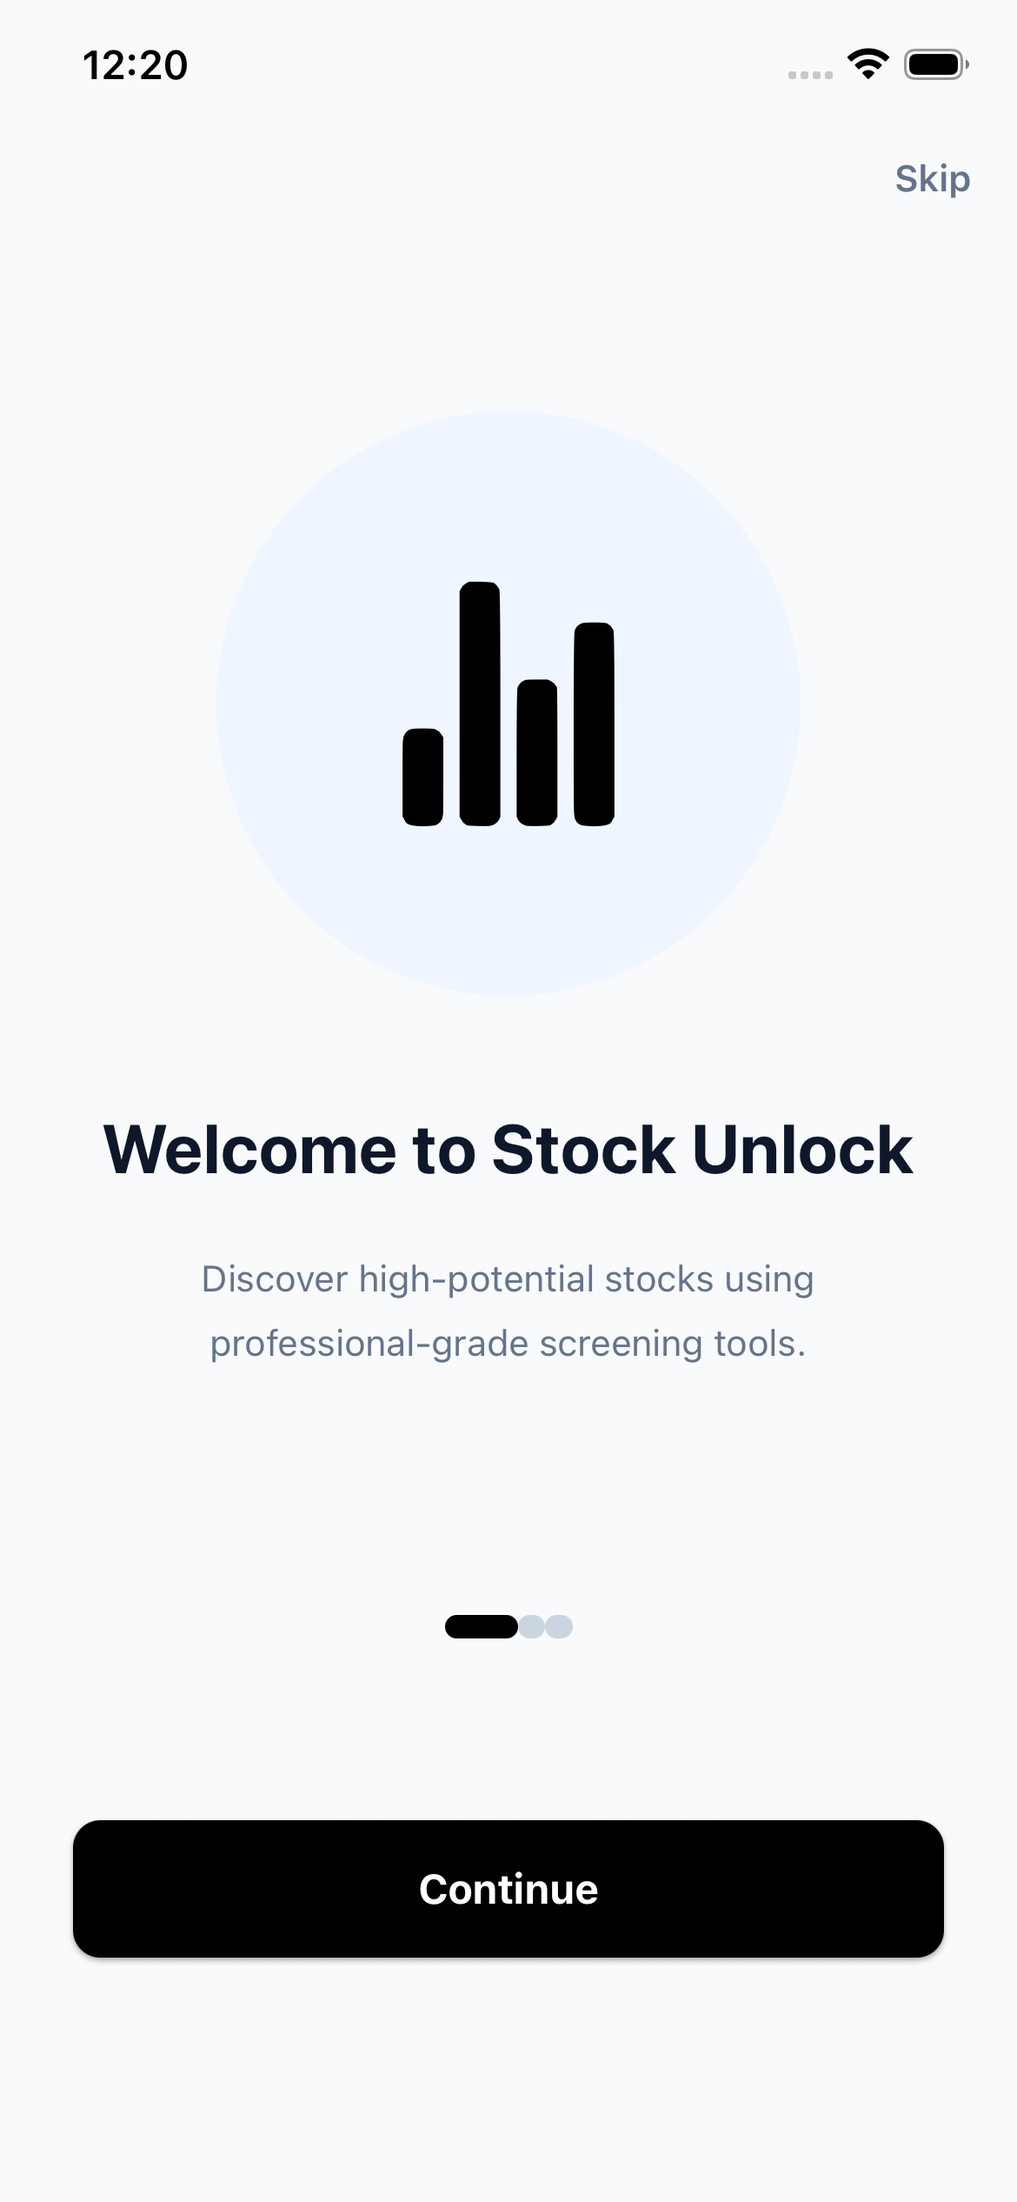The image size is (1017, 2202).
Task: Tap the "professional-grade screening tools." line
Action: point(508,1344)
